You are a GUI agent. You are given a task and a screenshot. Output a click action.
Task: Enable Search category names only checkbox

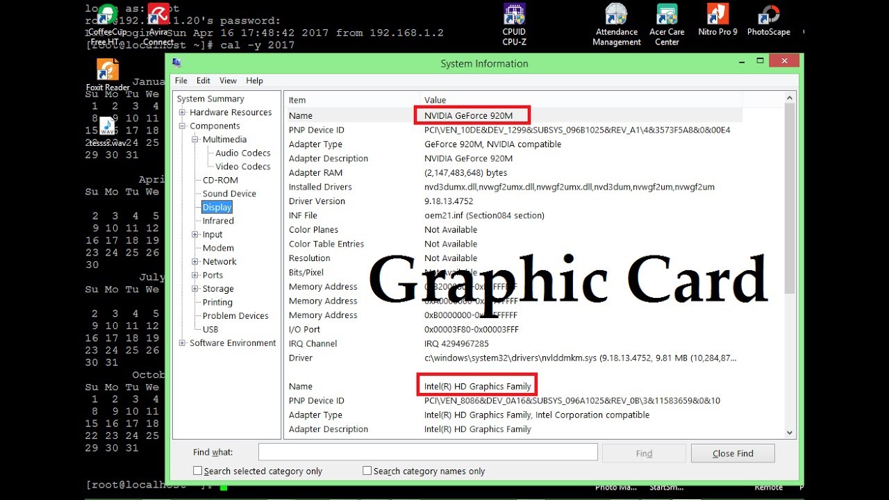pos(367,471)
